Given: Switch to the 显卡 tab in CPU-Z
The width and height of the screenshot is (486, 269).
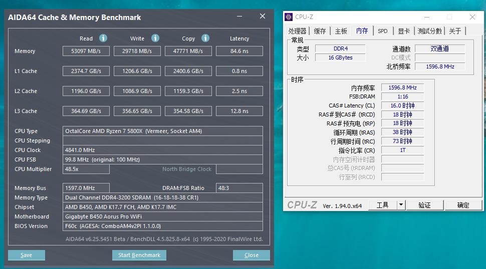Looking at the screenshot, I should (x=404, y=31).
